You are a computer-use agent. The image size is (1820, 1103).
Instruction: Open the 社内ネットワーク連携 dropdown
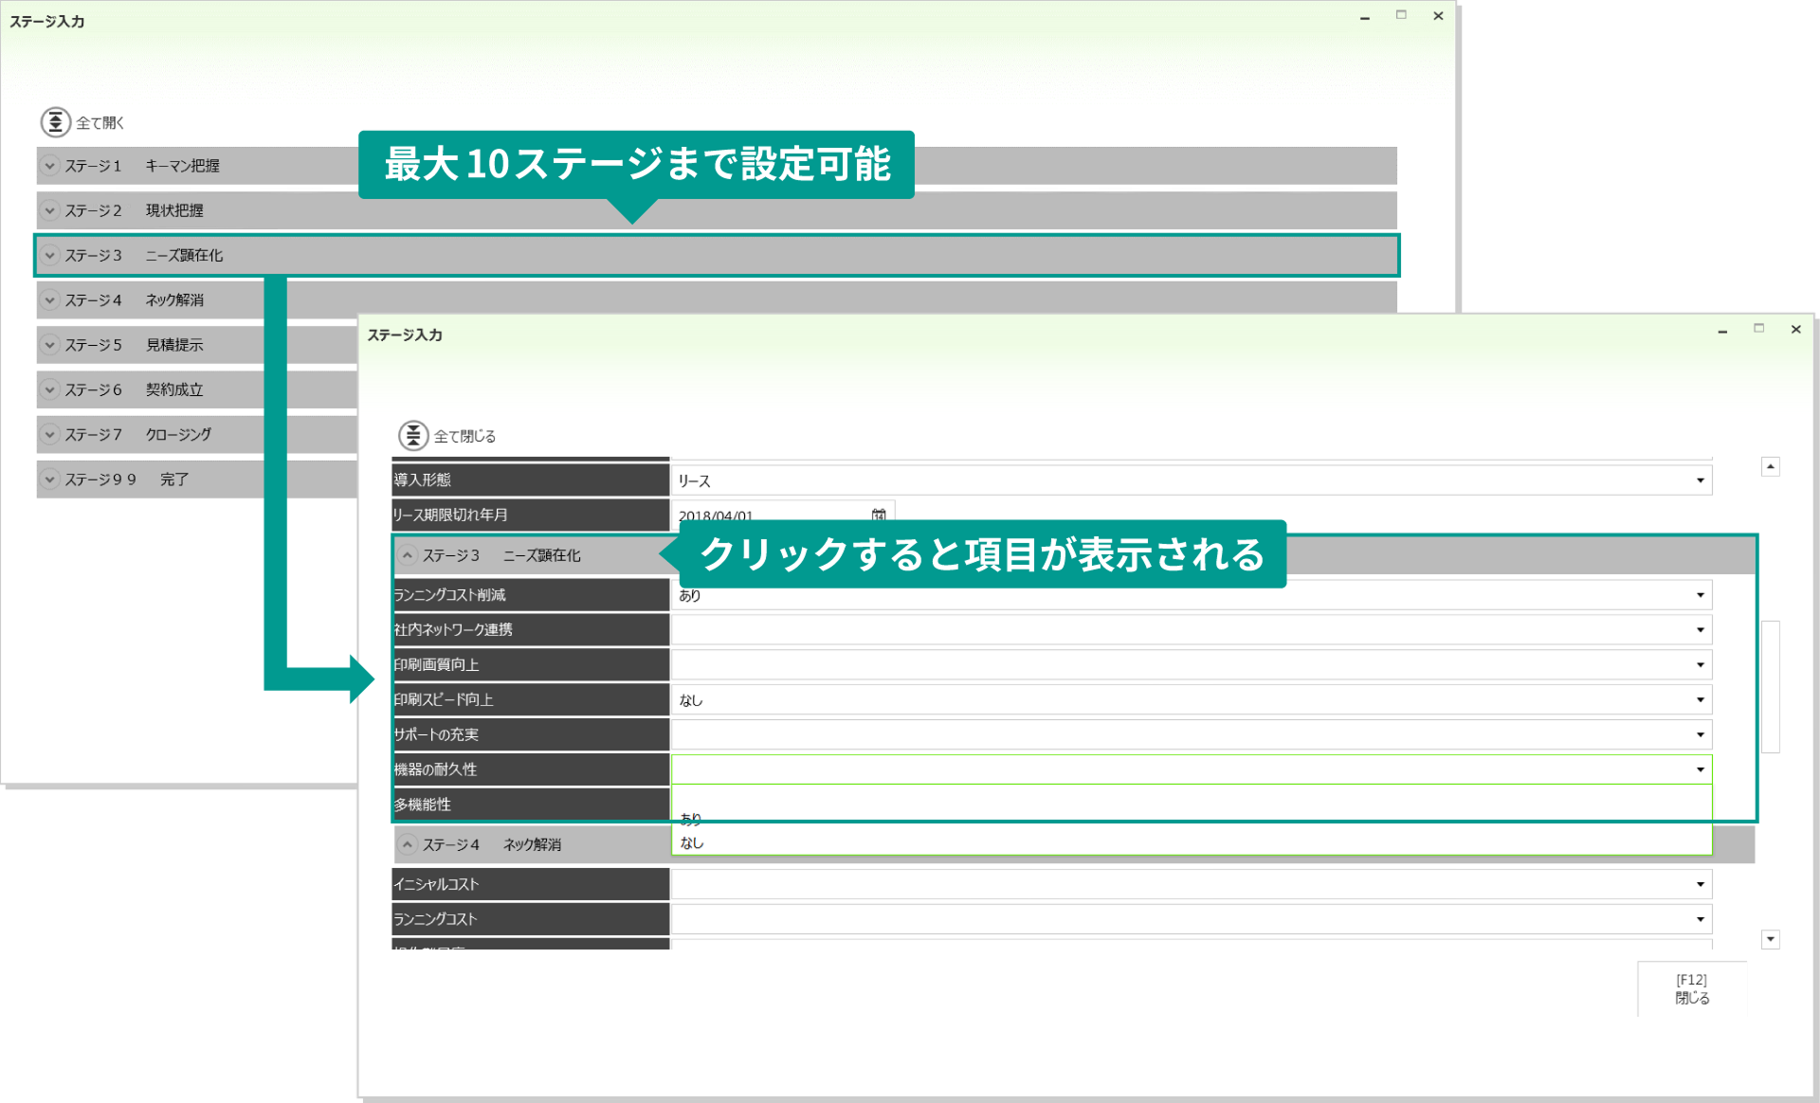click(x=1700, y=629)
